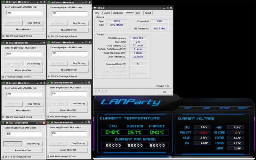Click the 1.72V VDIMM voltage reading

pyautogui.click(x=236, y=138)
